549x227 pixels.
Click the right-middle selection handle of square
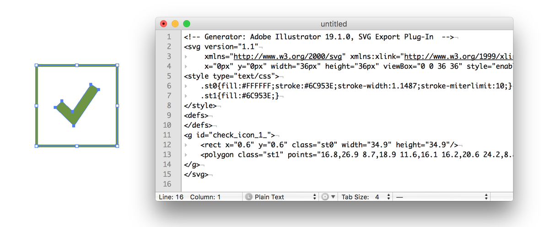click(x=117, y=106)
